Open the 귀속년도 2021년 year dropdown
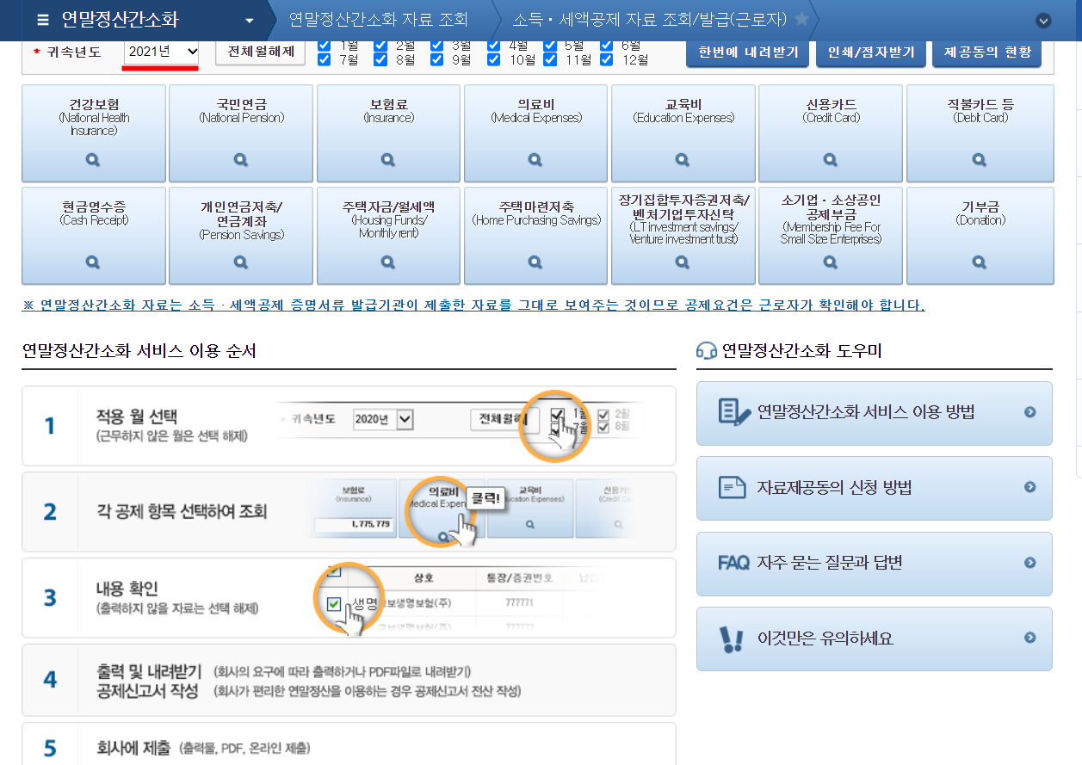Screen dimensions: 1082x765 pos(162,52)
